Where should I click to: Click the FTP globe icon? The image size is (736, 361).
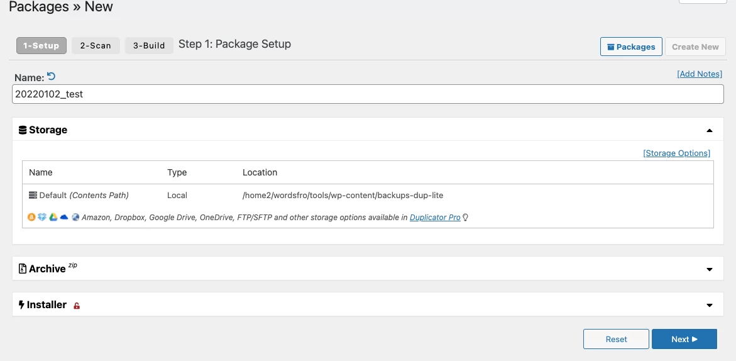[x=75, y=217]
